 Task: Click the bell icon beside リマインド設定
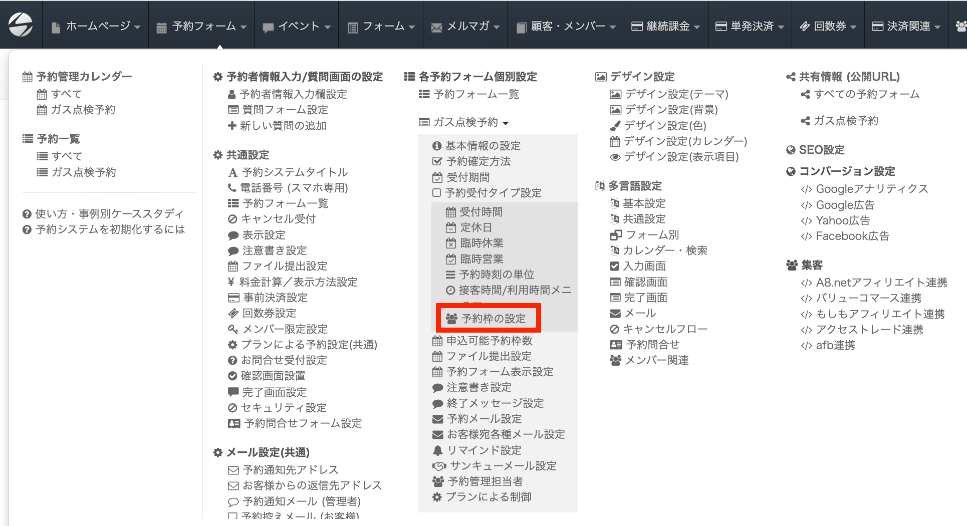tap(437, 450)
